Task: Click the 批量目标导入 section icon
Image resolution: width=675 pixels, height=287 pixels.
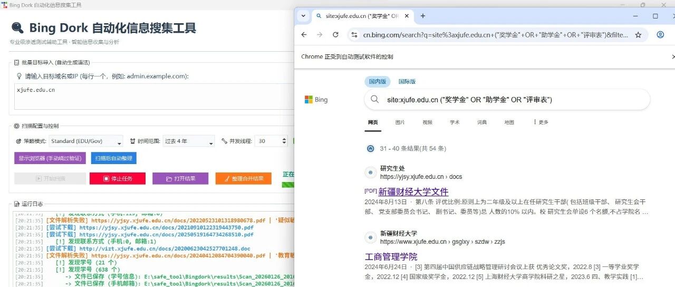Action: click(x=16, y=62)
